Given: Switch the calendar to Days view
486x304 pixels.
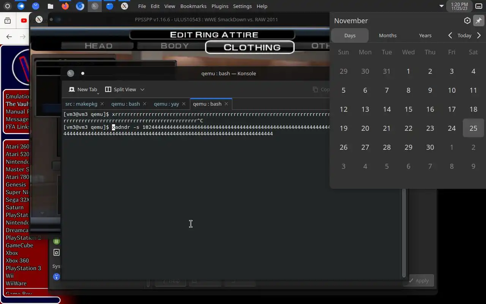Looking at the screenshot, I should pyautogui.click(x=350, y=35).
